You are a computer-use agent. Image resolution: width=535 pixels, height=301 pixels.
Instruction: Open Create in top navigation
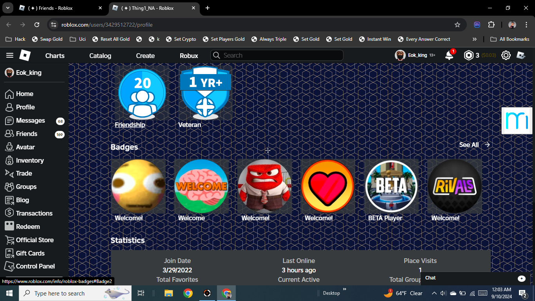click(x=145, y=56)
